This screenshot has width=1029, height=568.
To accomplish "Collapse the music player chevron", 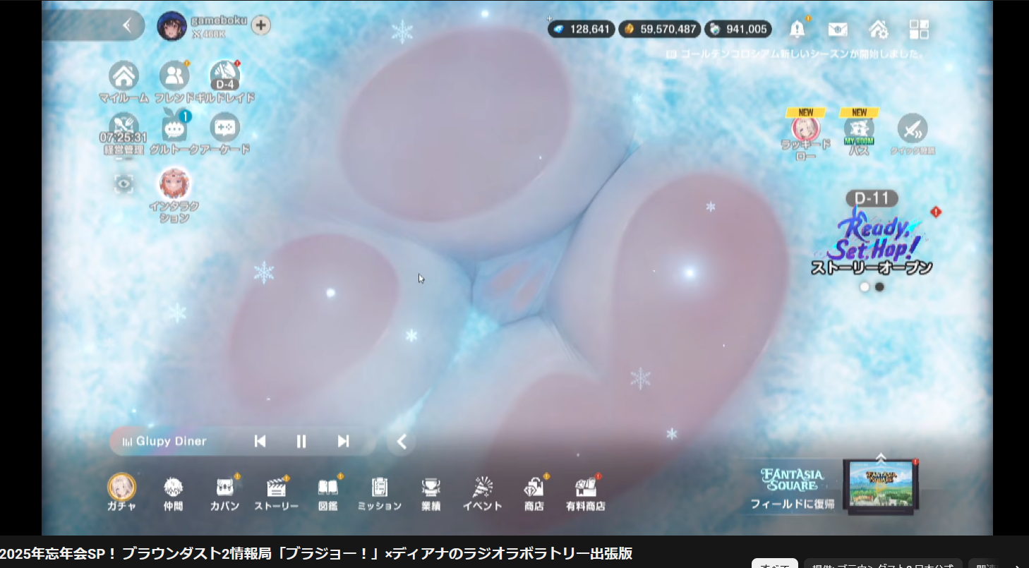I will click(402, 442).
